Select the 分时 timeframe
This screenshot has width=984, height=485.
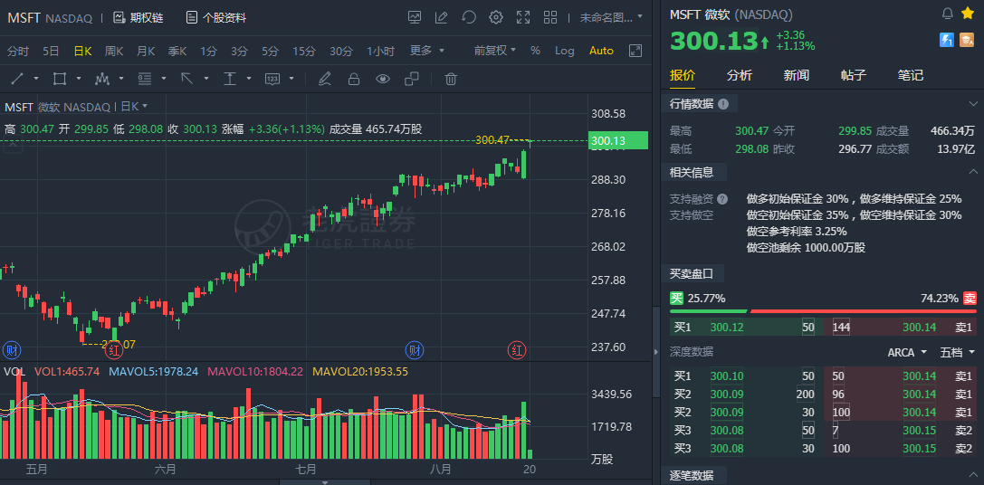tap(18, 51)
